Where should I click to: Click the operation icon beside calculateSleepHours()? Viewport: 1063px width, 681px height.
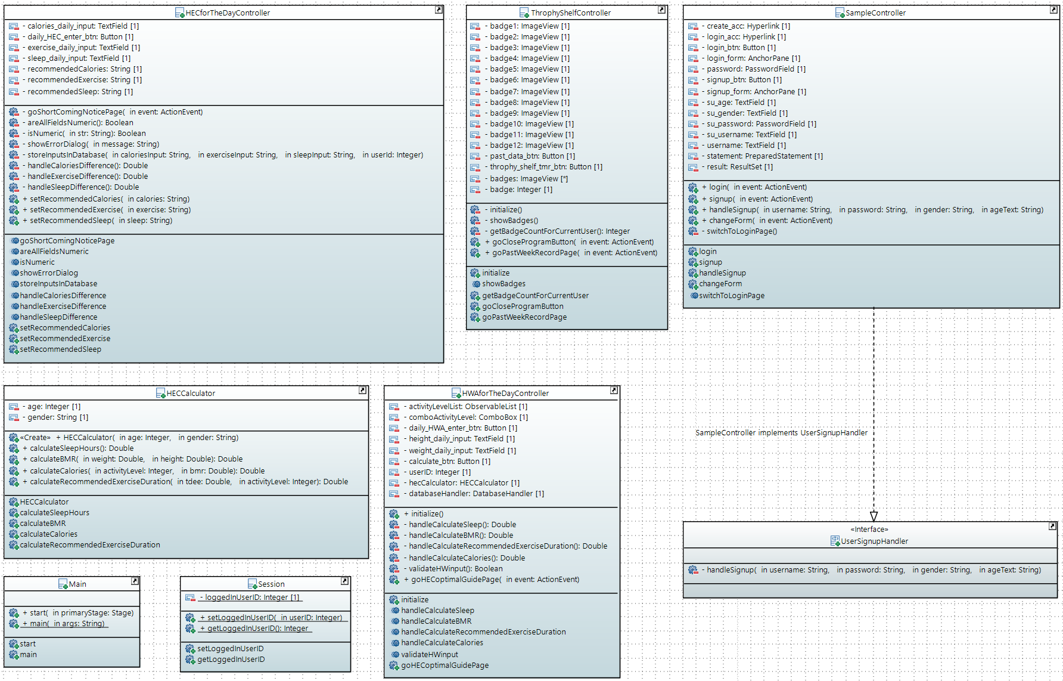[14, 448]
